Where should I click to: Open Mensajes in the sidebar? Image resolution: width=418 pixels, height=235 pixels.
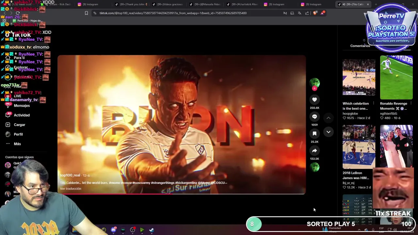18,105
